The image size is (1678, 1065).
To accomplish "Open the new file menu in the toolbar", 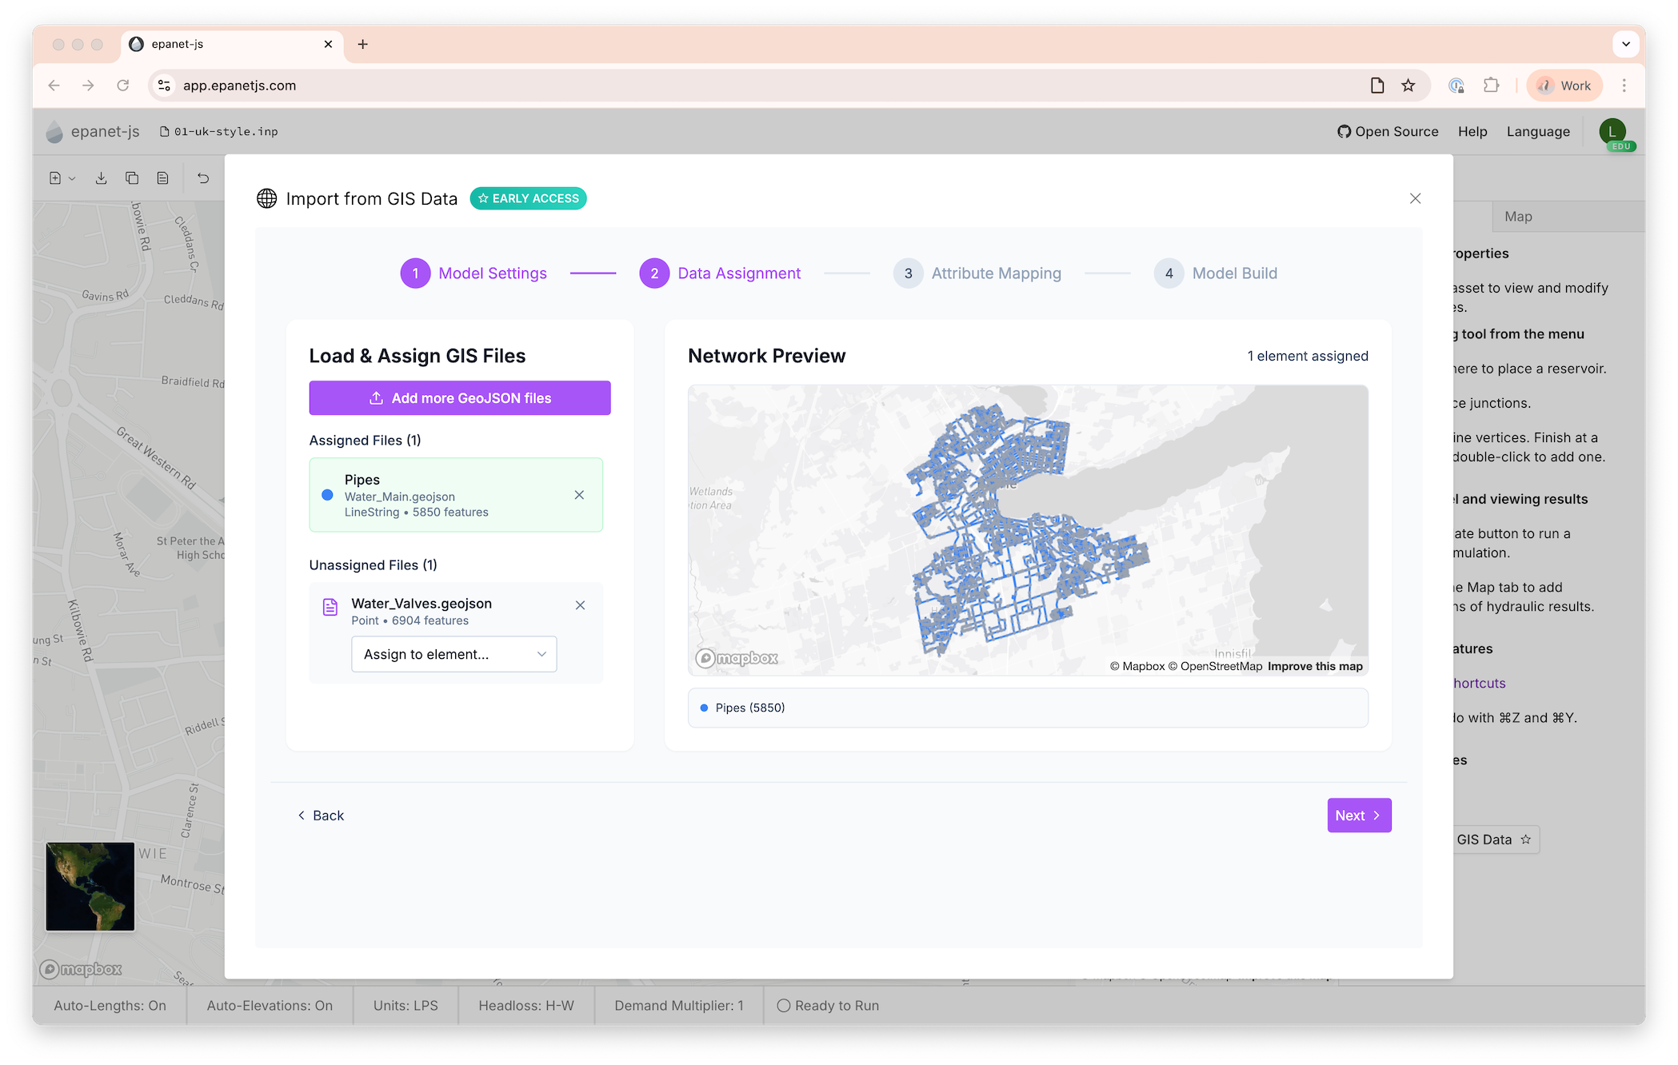I will point(62,178).
